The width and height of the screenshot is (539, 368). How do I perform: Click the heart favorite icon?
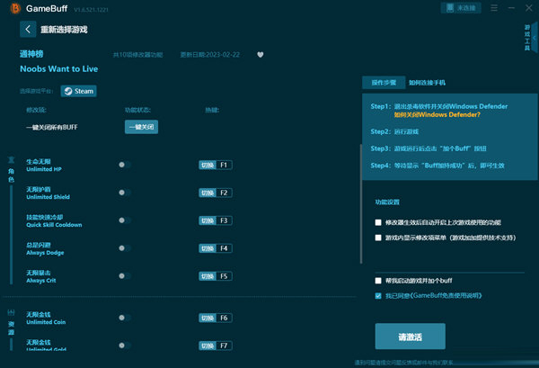click(261, 54)
